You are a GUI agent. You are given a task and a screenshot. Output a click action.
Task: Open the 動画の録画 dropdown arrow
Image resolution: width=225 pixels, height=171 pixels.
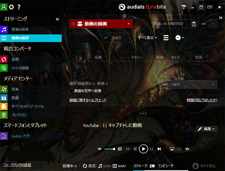tap(129, 24)
